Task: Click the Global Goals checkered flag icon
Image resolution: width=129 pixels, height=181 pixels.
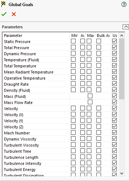Action: pyautogui.click(x=3, y=4)
